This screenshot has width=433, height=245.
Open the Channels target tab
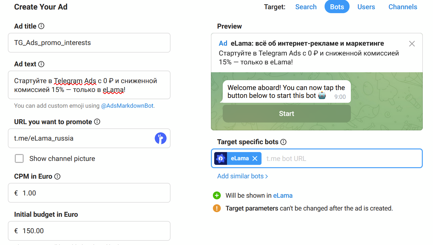[403, 7]
